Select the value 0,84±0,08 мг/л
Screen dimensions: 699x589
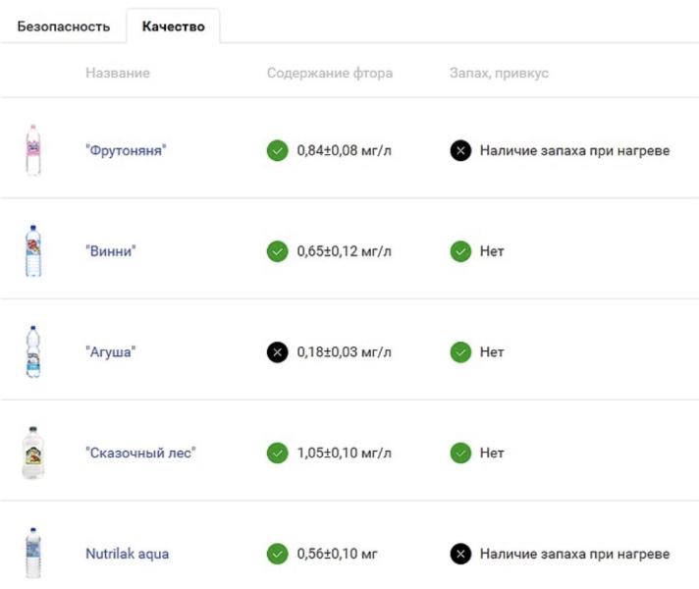pos(345,150)
